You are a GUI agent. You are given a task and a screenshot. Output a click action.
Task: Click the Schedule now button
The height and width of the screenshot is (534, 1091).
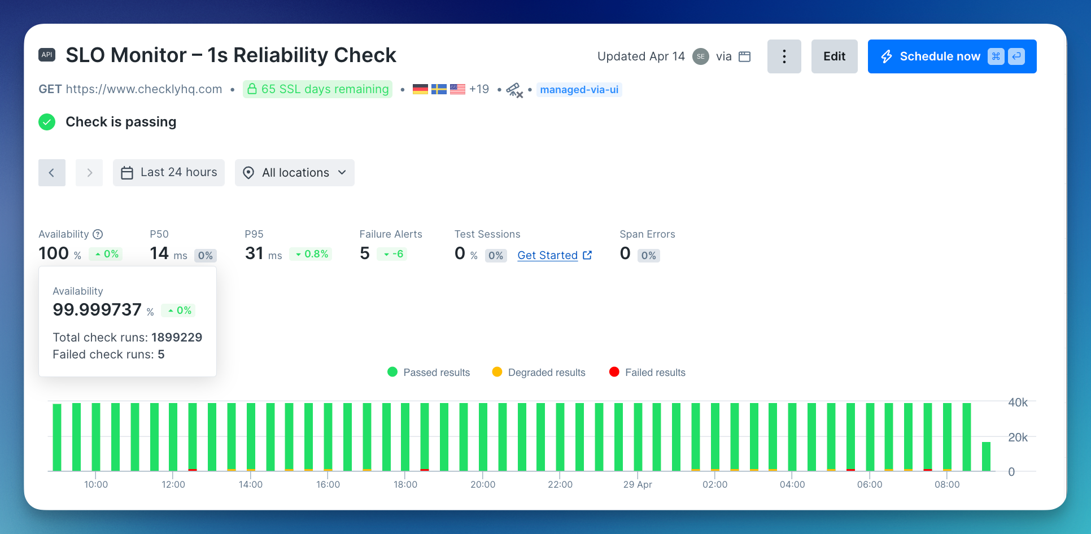coord(952,56)
